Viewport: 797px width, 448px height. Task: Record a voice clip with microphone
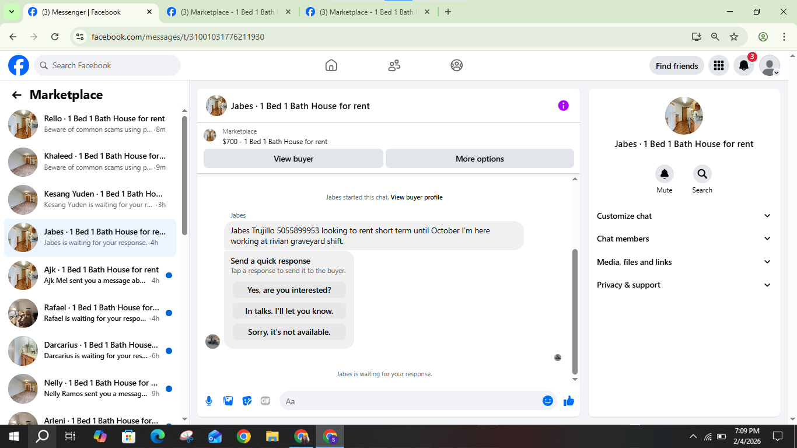[209, 401]
